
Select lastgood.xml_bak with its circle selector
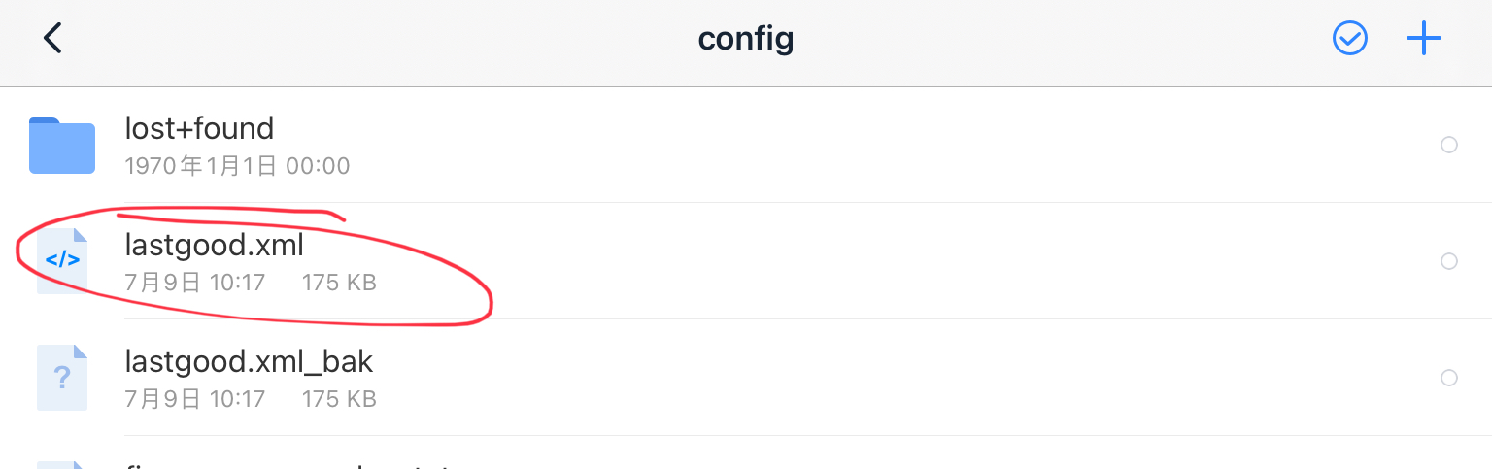(1448, 378)
